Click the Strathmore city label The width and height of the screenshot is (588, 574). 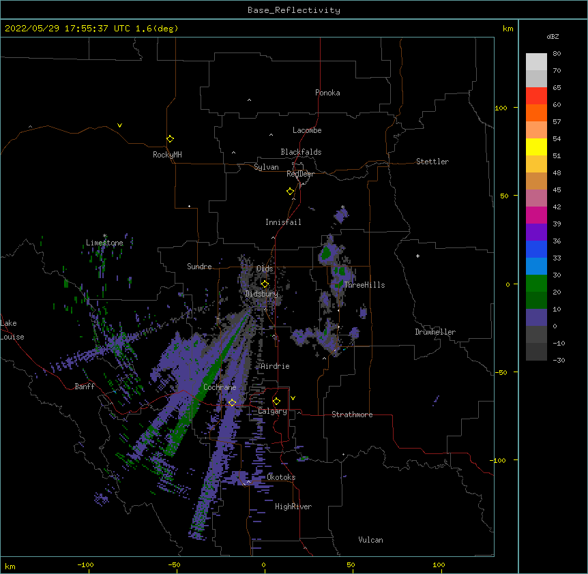(352, 414)
